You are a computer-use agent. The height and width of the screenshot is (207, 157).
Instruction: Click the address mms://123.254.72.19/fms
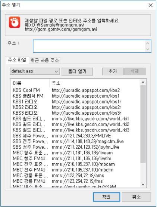[77, 181]
